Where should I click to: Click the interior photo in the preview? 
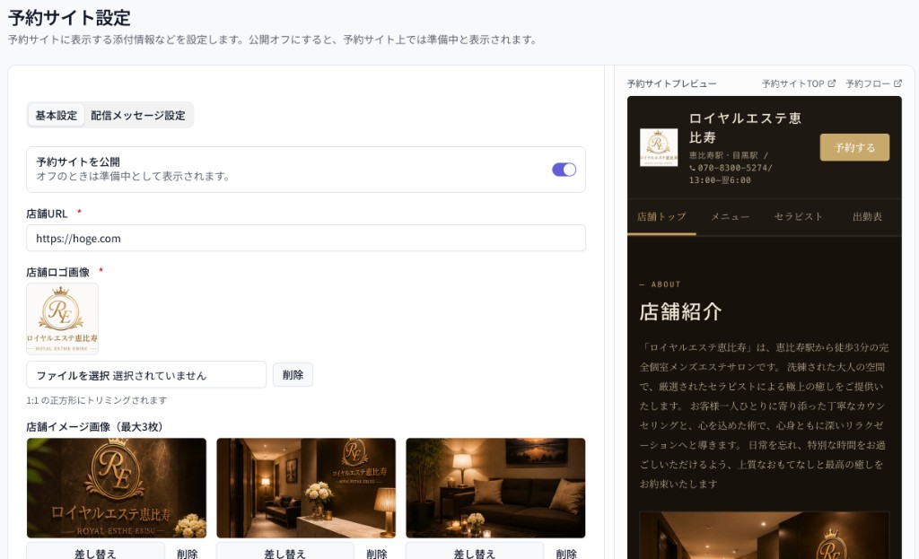(x=765, y=535)
